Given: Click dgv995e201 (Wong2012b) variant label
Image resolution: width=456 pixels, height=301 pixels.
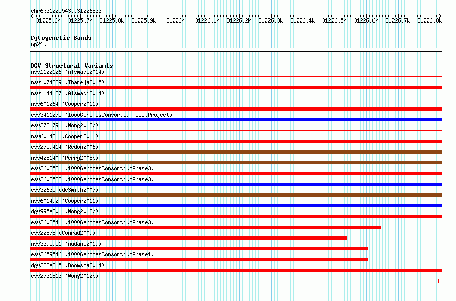Looking at the screenshot, I should click(65, 211).
